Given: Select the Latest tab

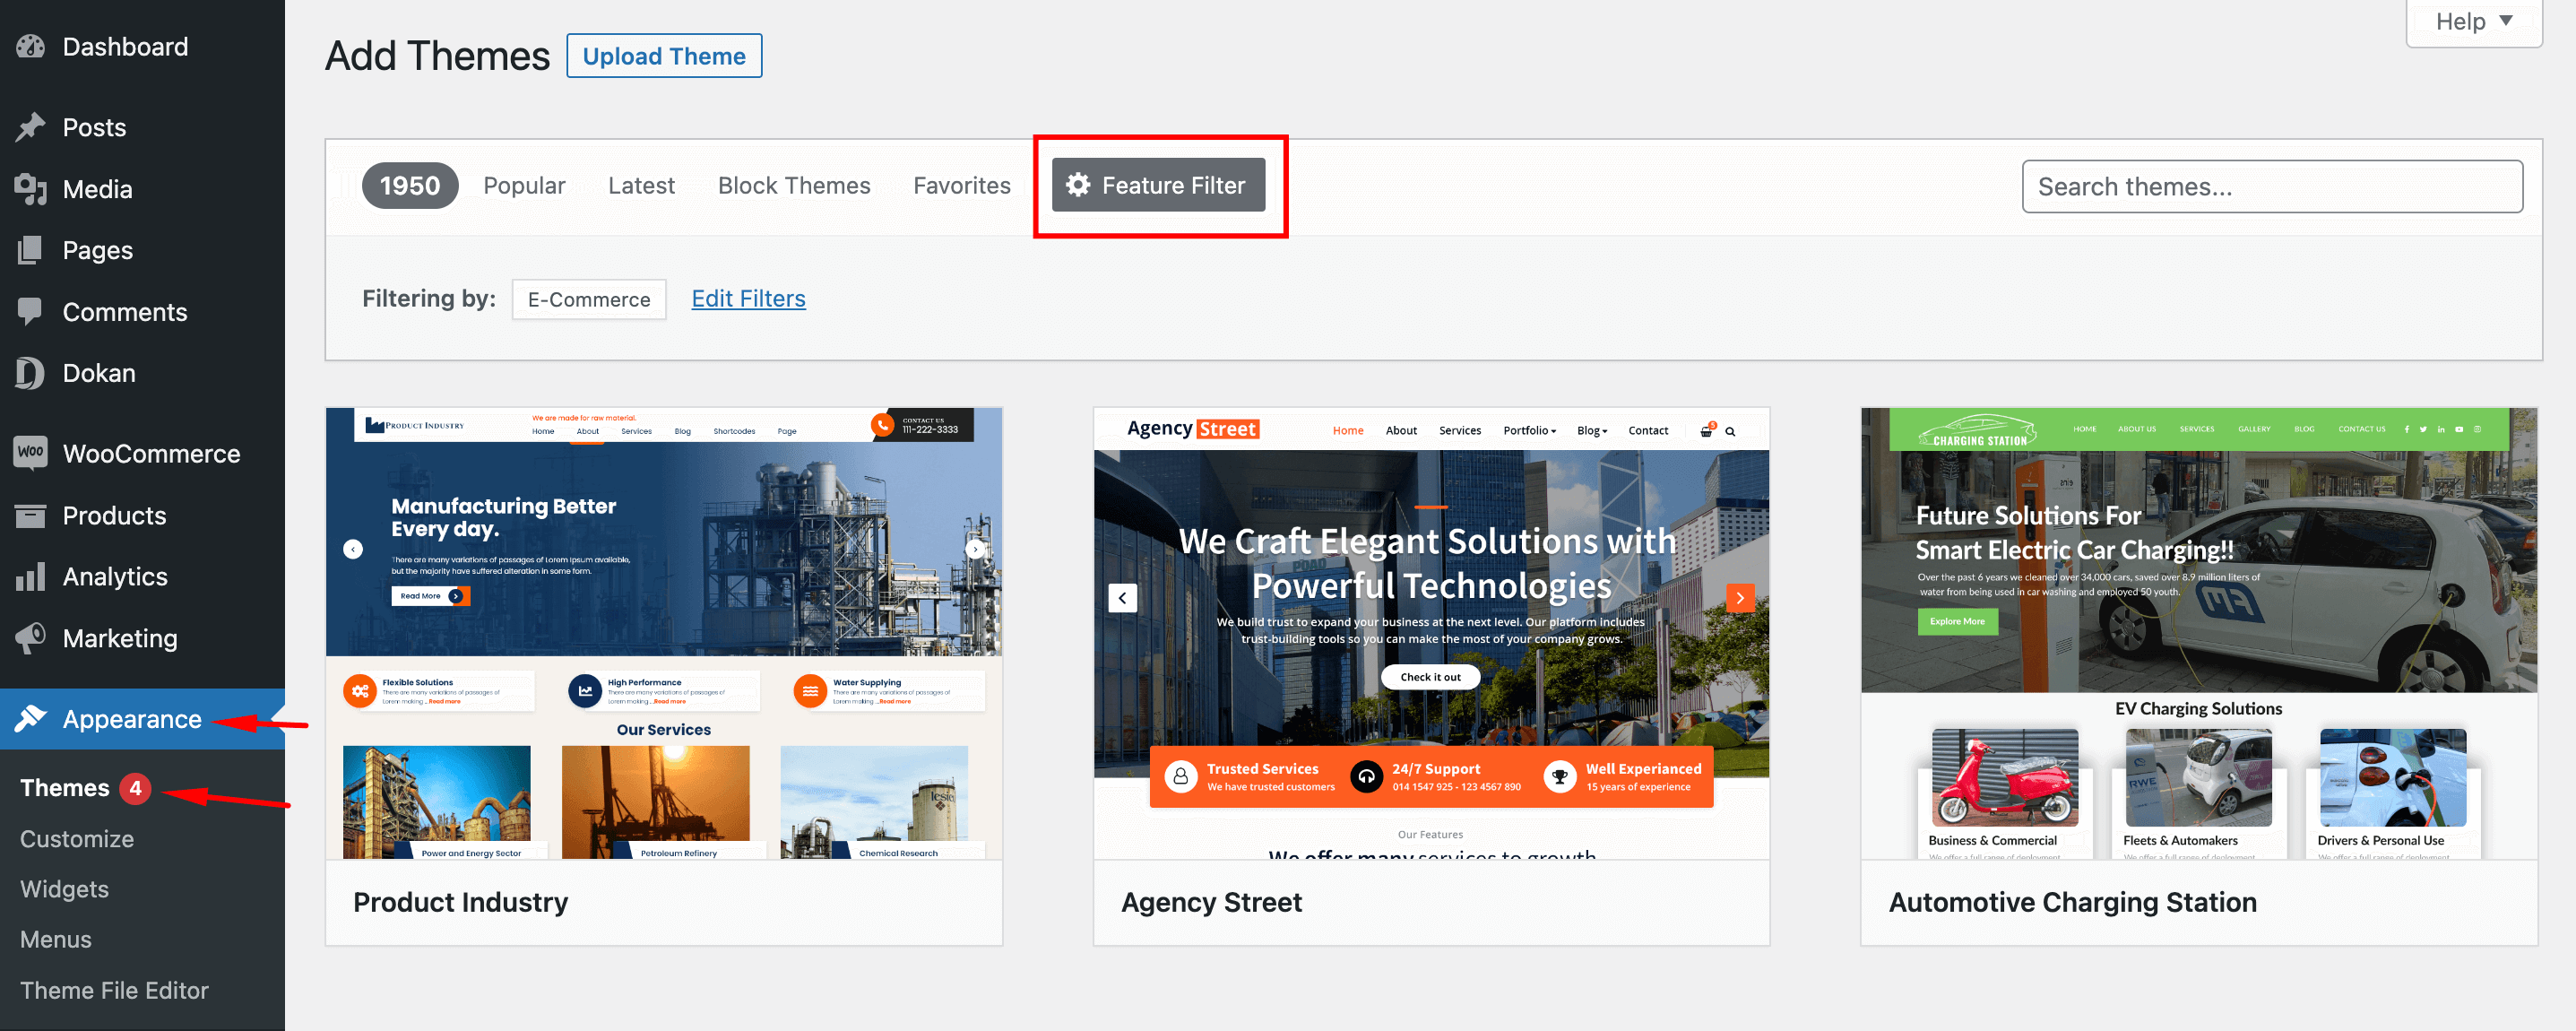Looking at the screenshot, I should (x=641, y=184).
